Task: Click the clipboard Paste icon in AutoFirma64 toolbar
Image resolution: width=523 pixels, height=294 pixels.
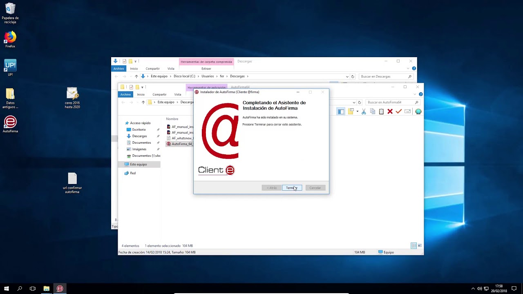Action: [381, 111]
